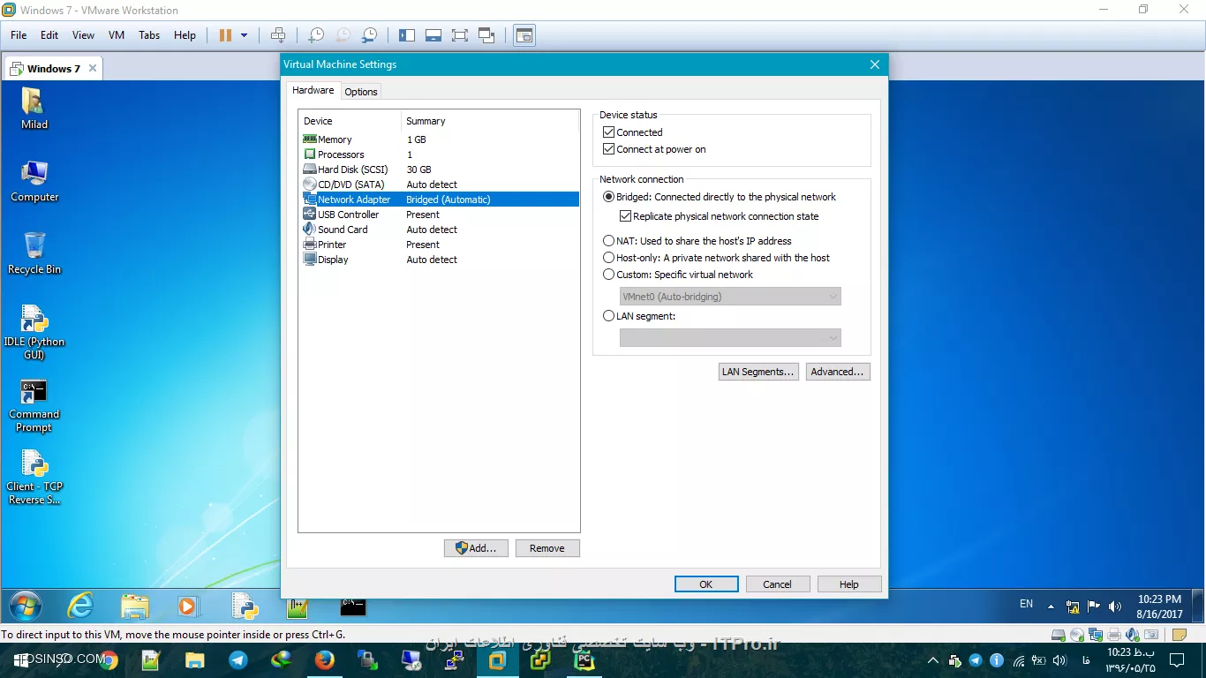
Task: Select Memory device row
Action: point(440,139)
